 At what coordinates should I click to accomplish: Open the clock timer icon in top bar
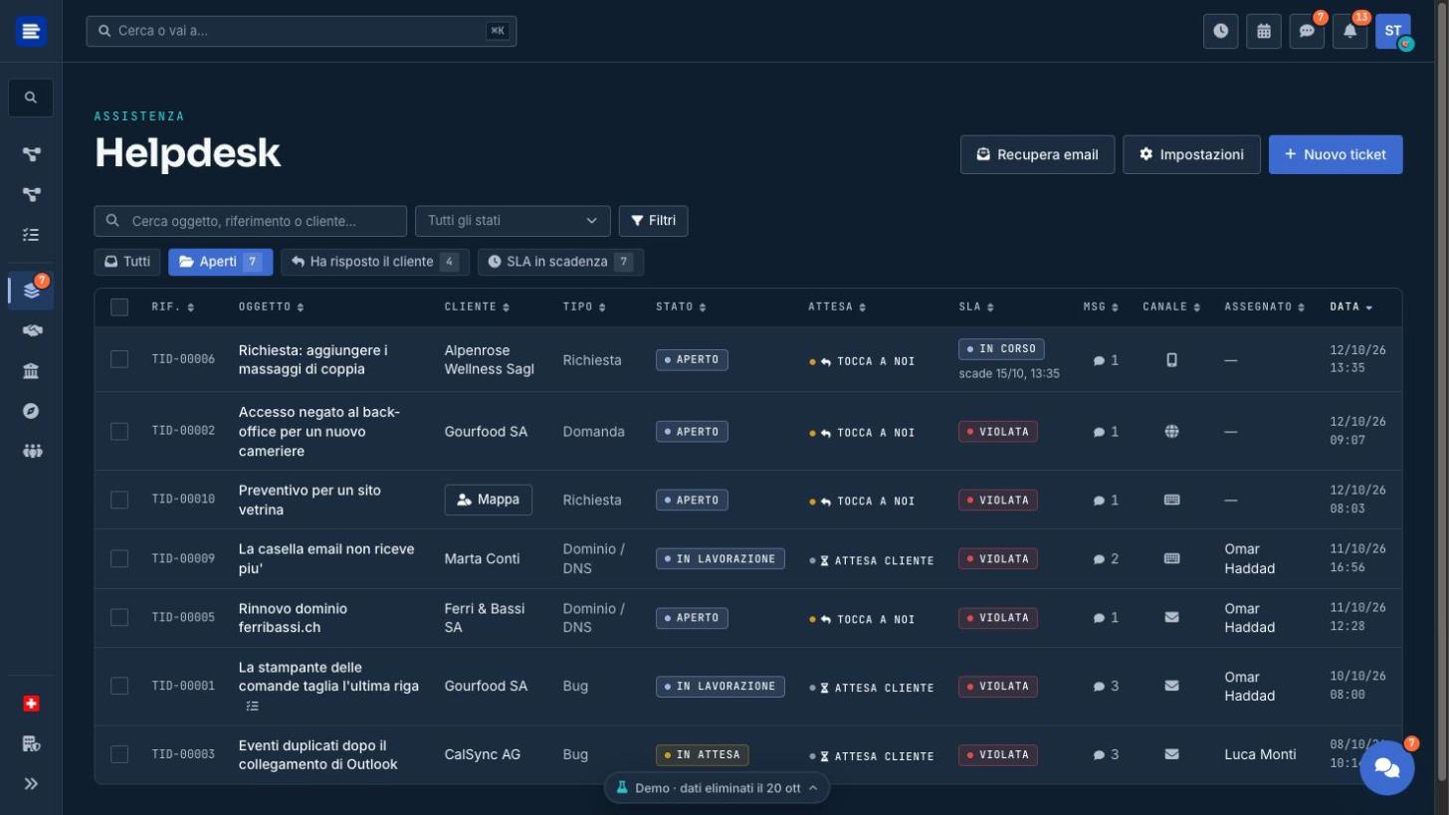pyautogui.click(x=1221, y=31)
